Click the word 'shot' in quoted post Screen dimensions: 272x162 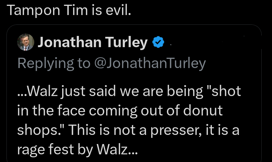point(227,91)
